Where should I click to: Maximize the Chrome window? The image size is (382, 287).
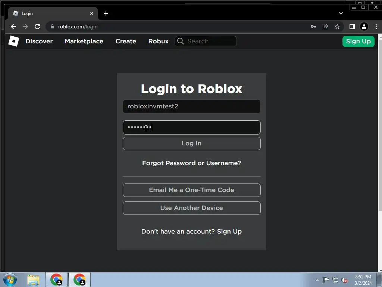pos(363,7)
